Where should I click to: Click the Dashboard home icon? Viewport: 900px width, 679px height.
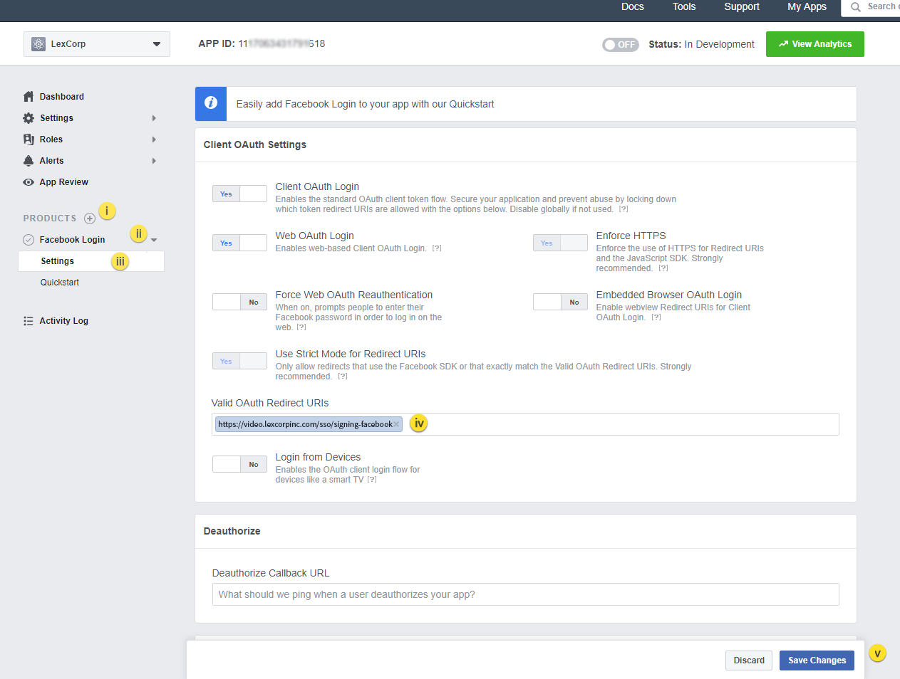point(29,97)
